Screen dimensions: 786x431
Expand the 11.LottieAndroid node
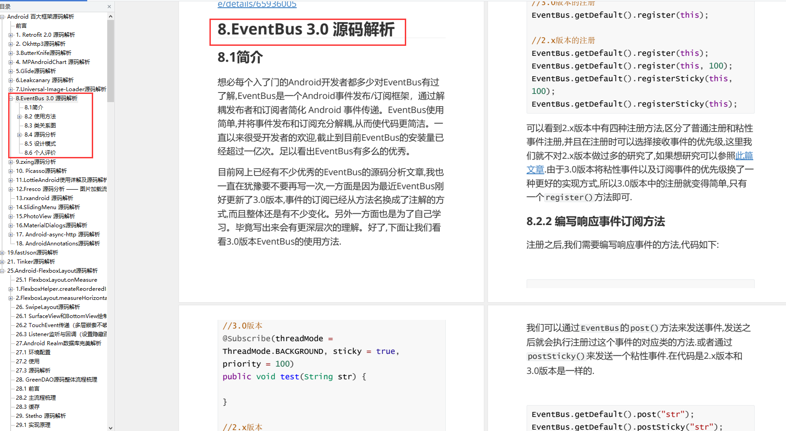[x=11, y=180]
